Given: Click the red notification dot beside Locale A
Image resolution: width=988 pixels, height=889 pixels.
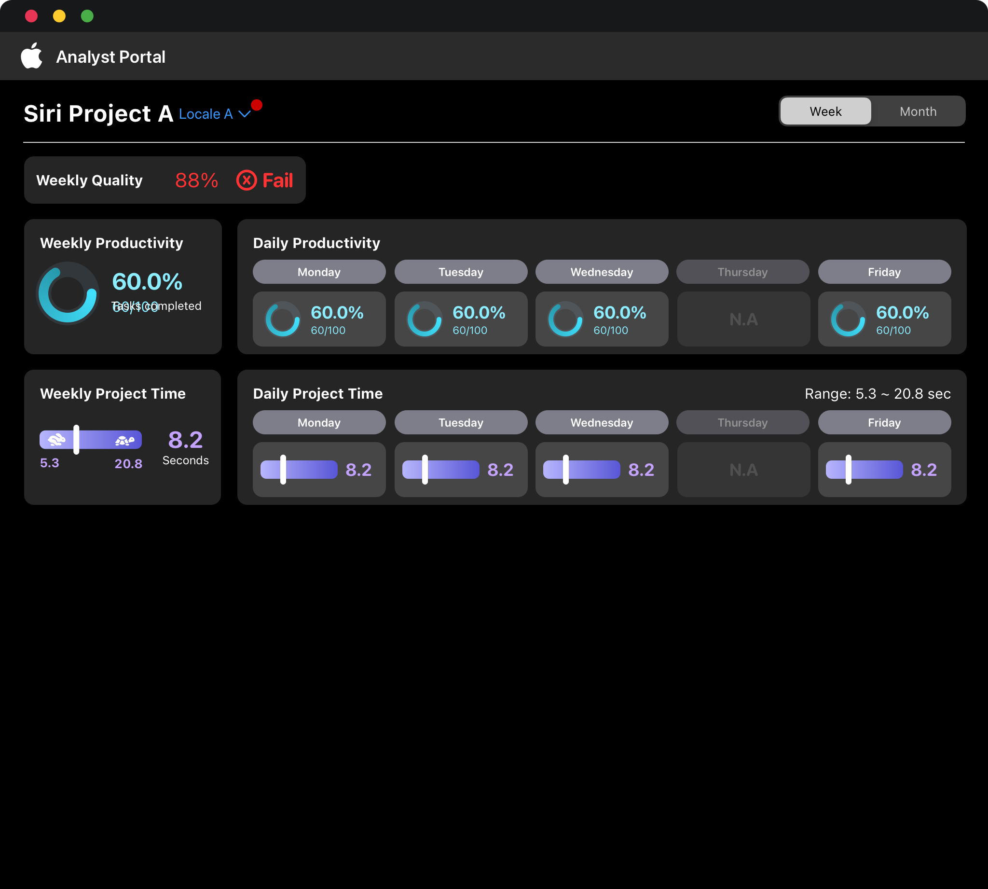Looking at the screenshot, I should tap(257, 105).
